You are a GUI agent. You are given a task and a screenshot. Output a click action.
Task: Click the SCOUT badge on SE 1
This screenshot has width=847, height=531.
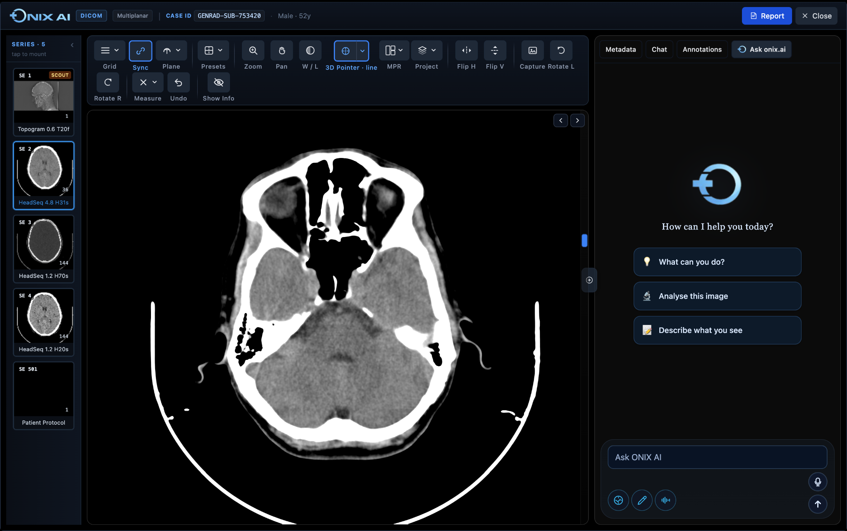[60, 75]
